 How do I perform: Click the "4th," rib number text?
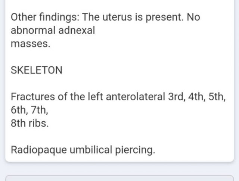pyautogui.click(x=196, y=97)
